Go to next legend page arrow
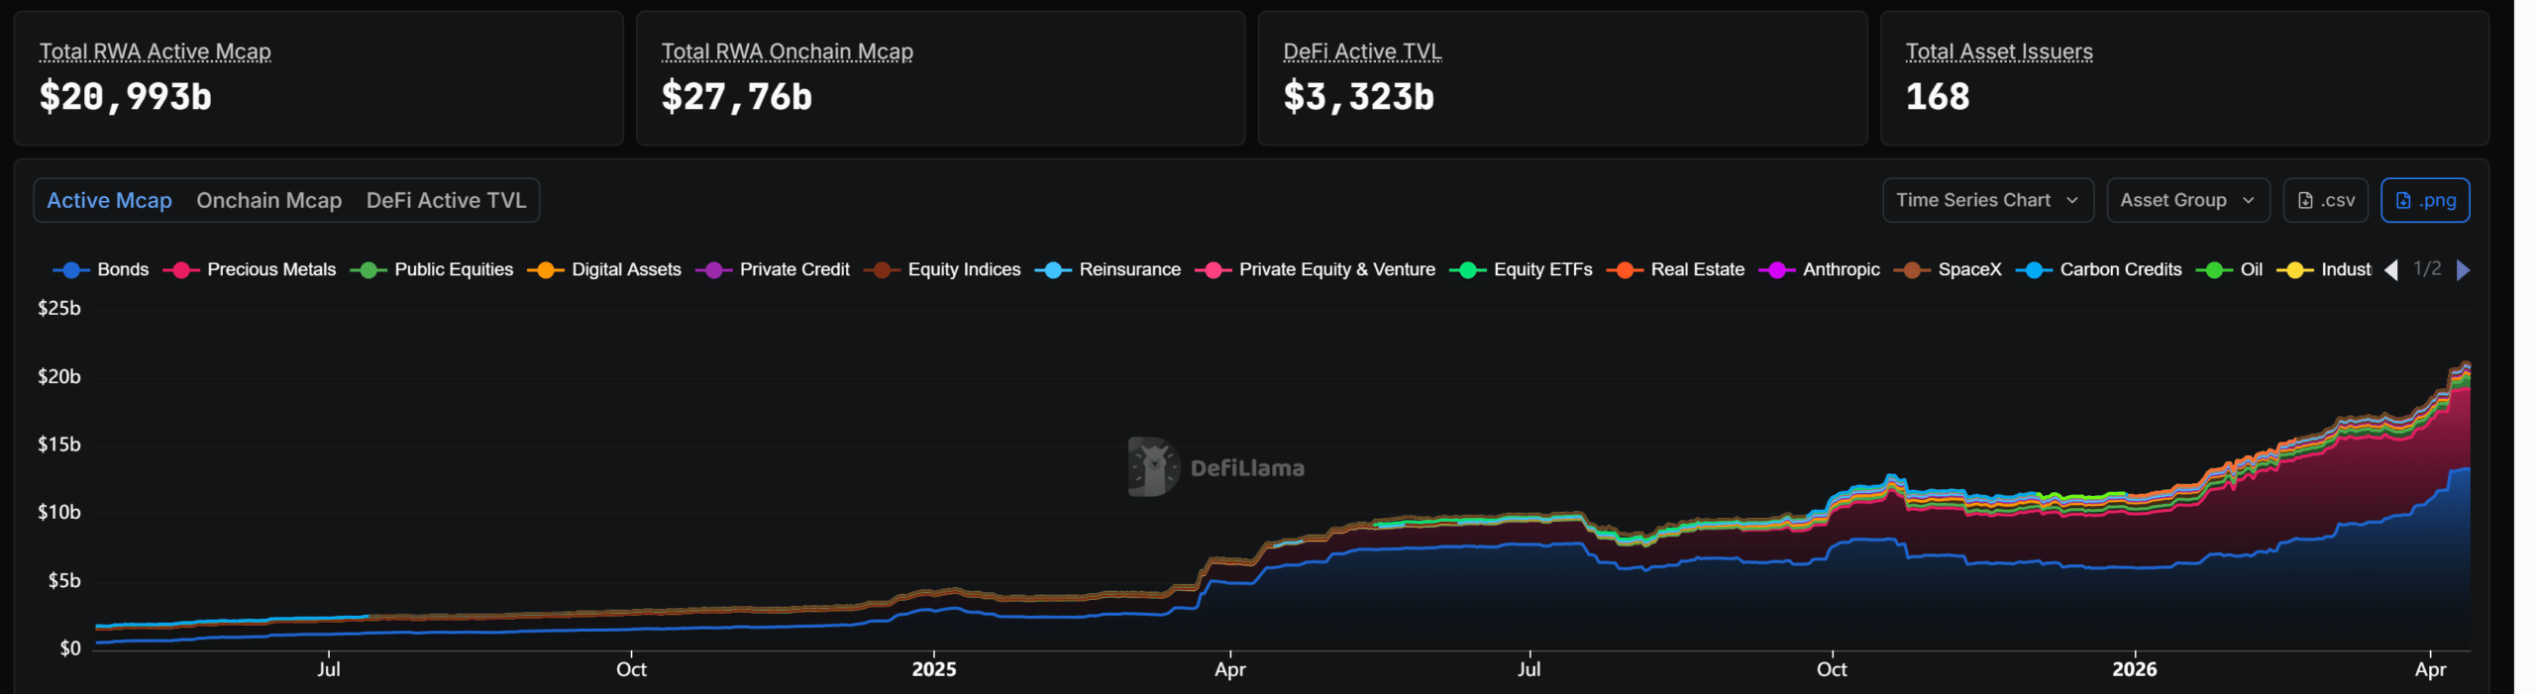The image size is (2536, 694). [2464, 270]
